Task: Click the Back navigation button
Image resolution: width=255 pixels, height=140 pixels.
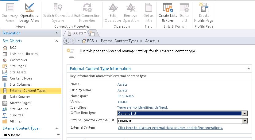Action: [x=66, y=41]
